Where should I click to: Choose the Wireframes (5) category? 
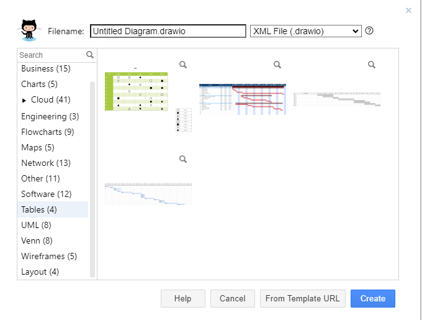click(49, 256)
